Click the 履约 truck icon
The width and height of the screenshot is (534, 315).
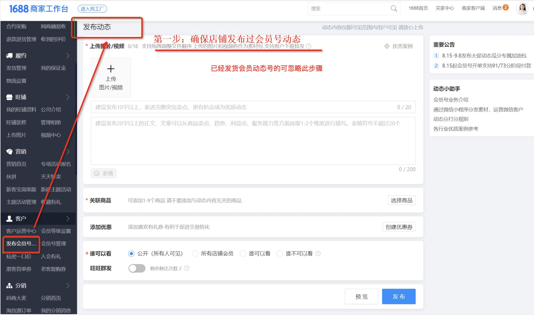(9, 55)
